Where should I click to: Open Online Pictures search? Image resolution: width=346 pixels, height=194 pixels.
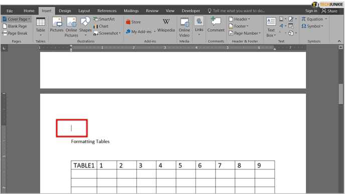pos(71,27)
